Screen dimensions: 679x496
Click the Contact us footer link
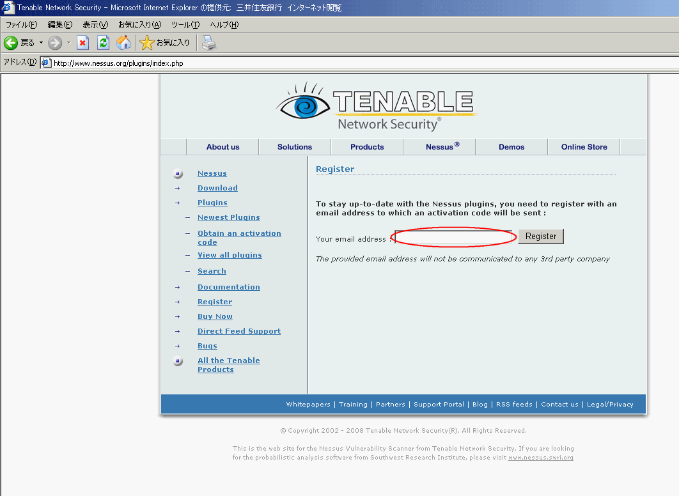(559, 404)
